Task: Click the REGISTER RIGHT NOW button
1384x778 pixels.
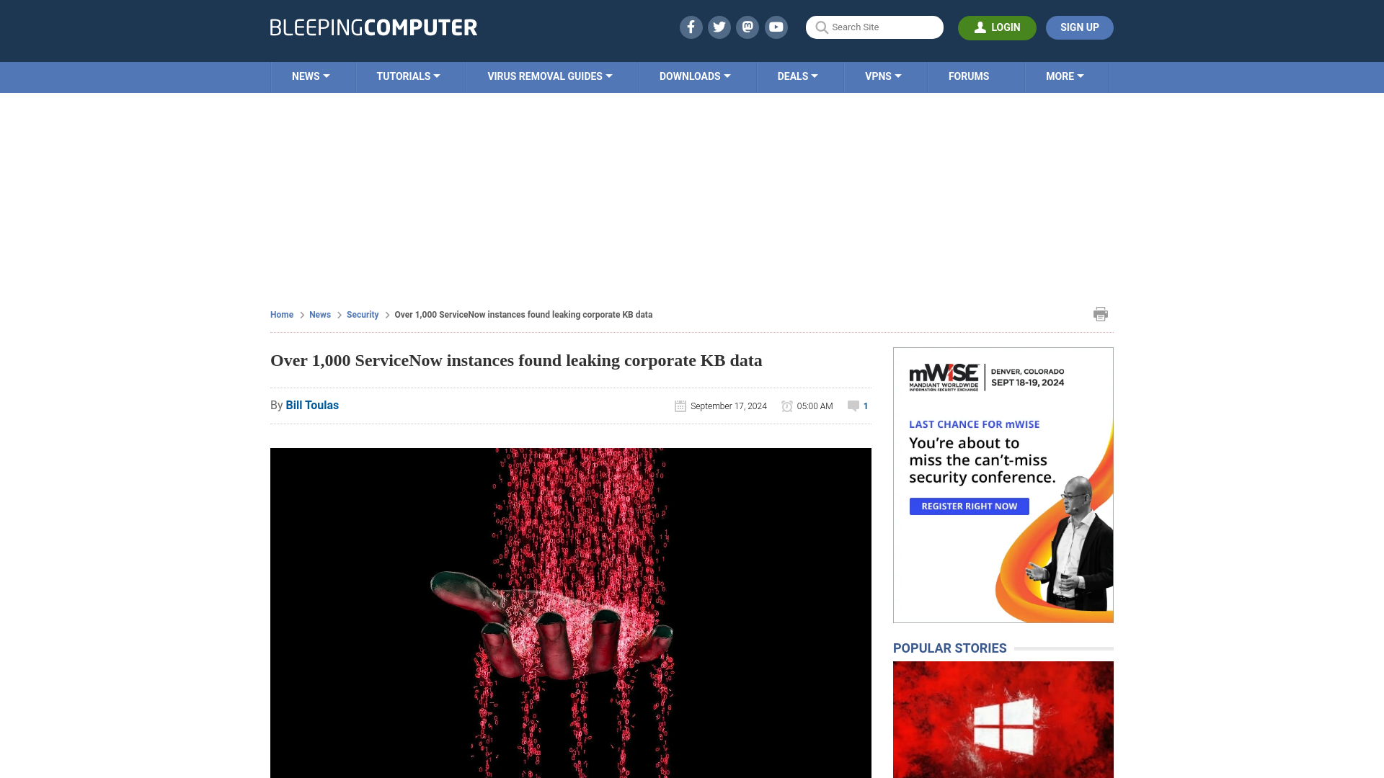Action: [969, 506]
